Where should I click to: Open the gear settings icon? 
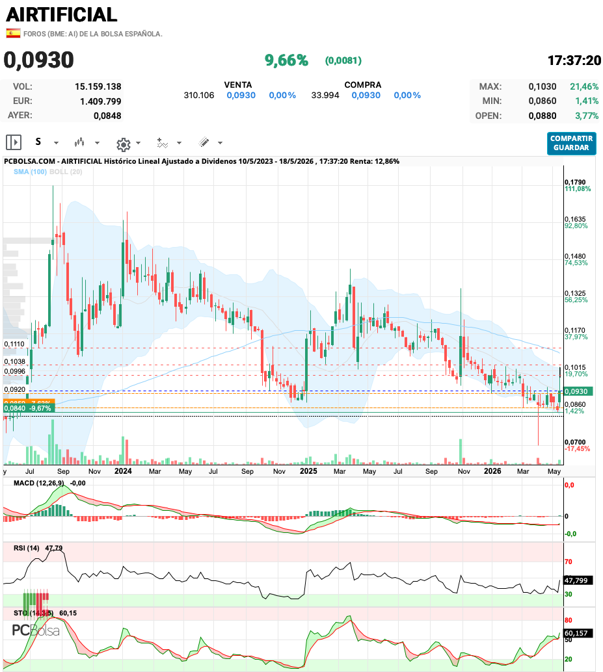point(124,144)
